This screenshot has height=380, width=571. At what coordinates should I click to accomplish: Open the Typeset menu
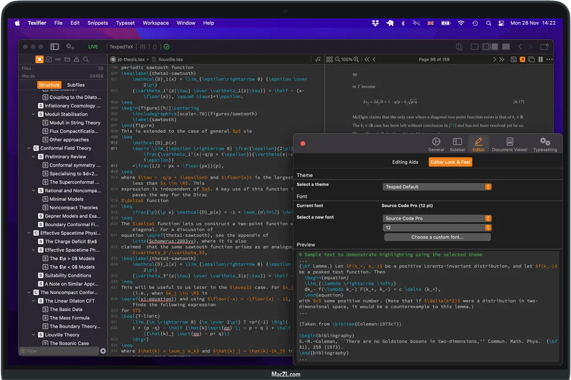(x=125, y=23)
